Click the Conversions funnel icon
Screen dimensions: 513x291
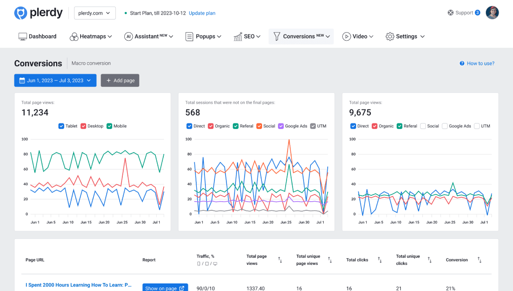(277, 36)
